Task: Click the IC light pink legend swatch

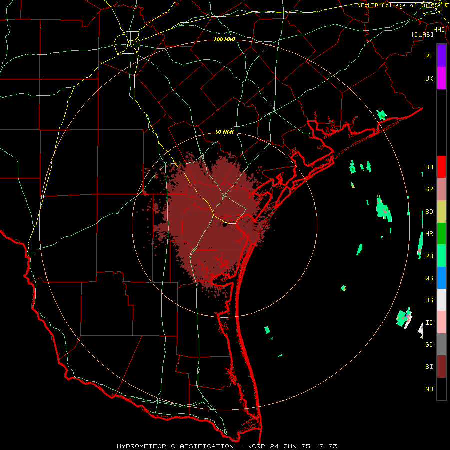Action: coord(441,322)
